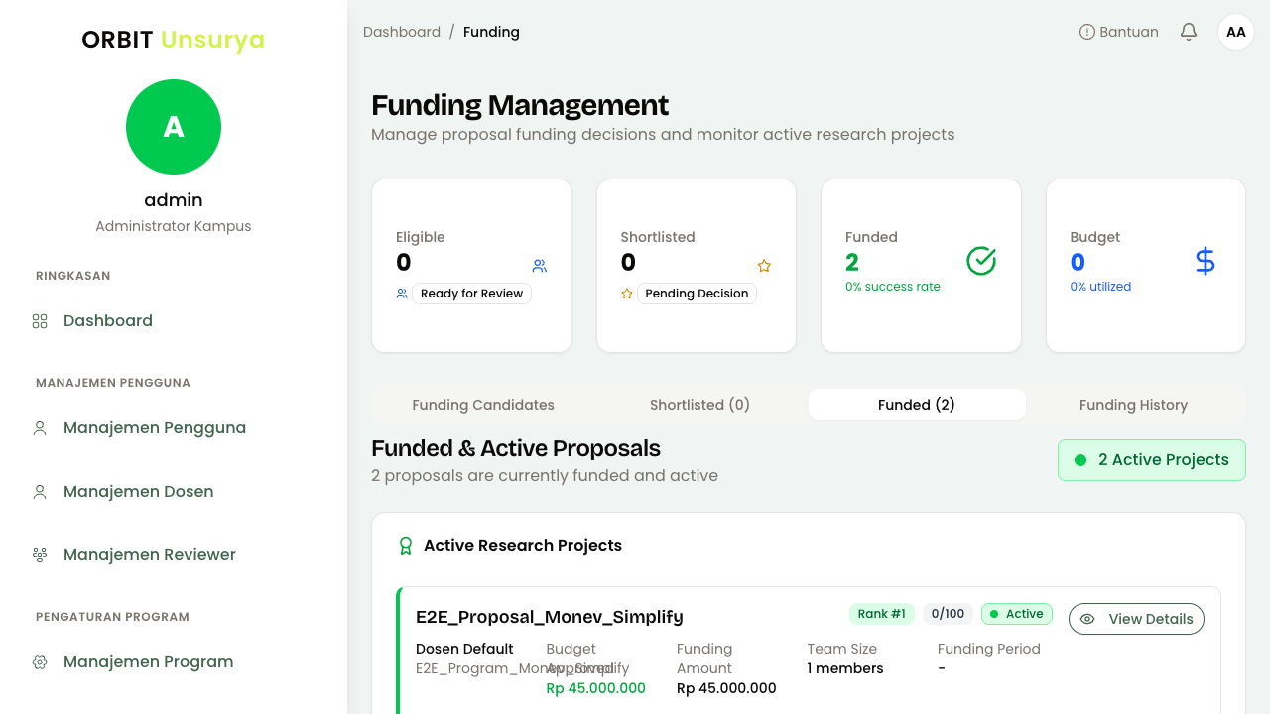Click the 0% utilized text
Image resolution: width=1270 pixels, height=714 pixels.
click(x=1100, y=287)
